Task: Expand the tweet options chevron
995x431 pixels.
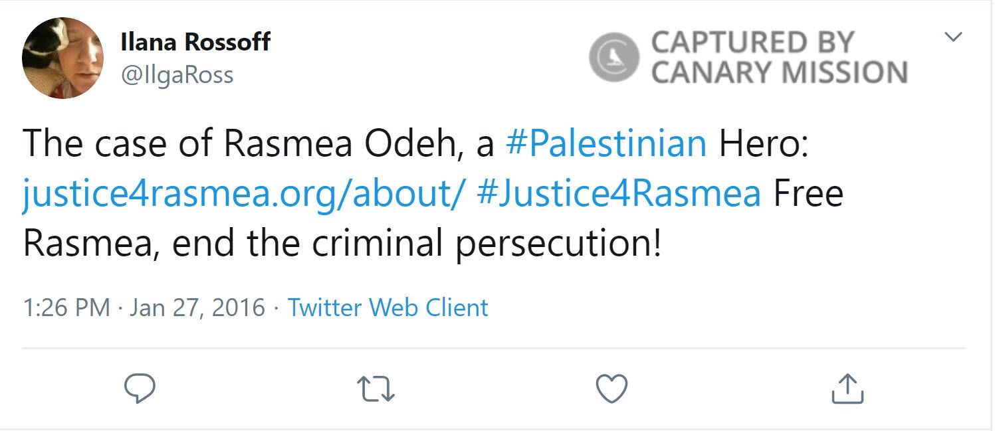Action: pos(953,38)
